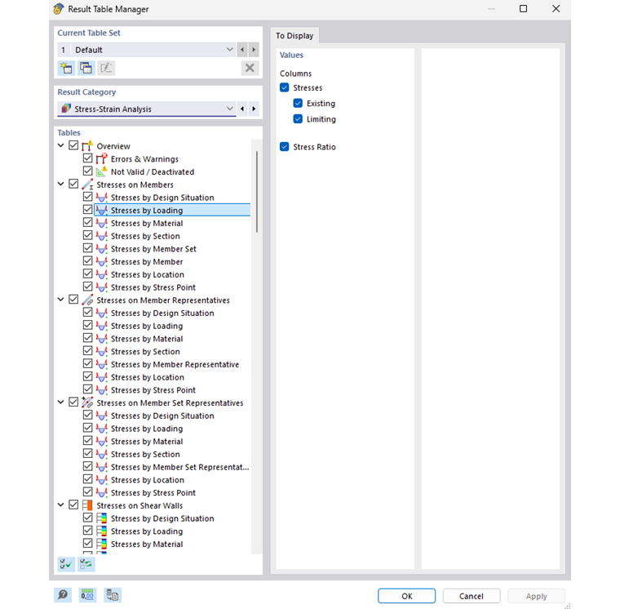Uncheck the Stresses on Members group
Viewport: 620px width, 609px height.
[x=73, y=184]
